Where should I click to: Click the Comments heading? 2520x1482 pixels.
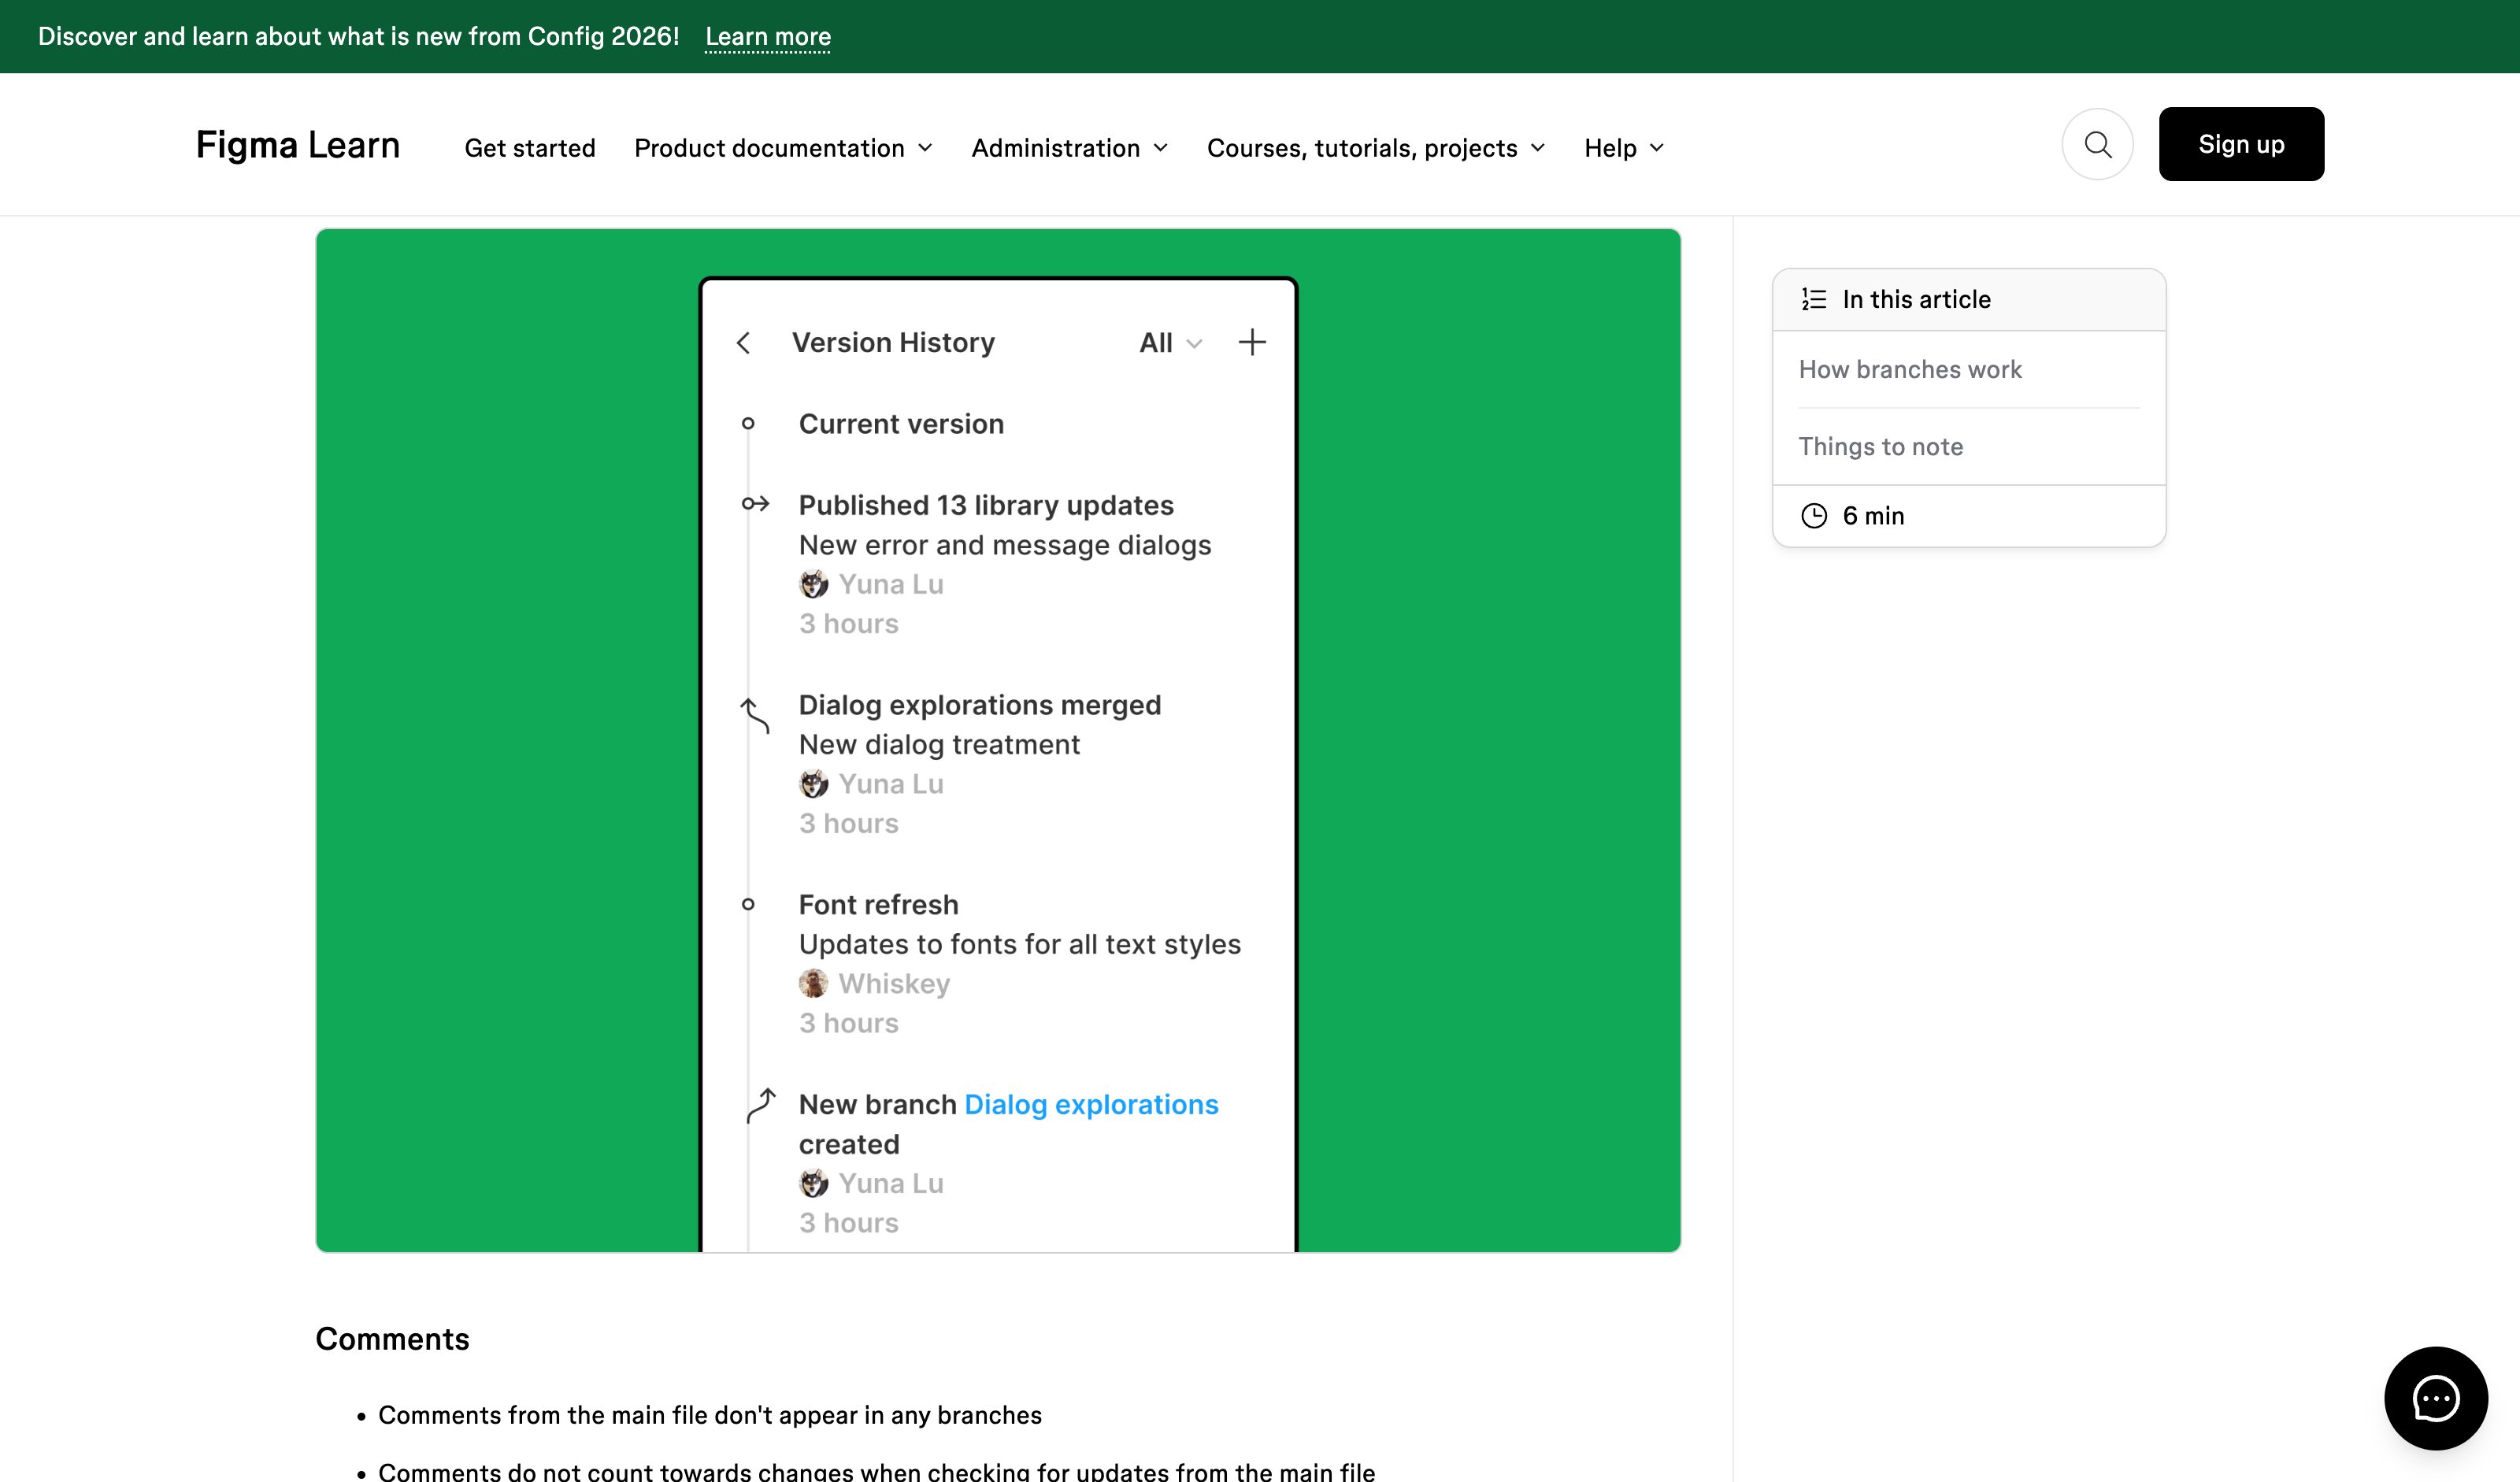[x=392, y=1338]
